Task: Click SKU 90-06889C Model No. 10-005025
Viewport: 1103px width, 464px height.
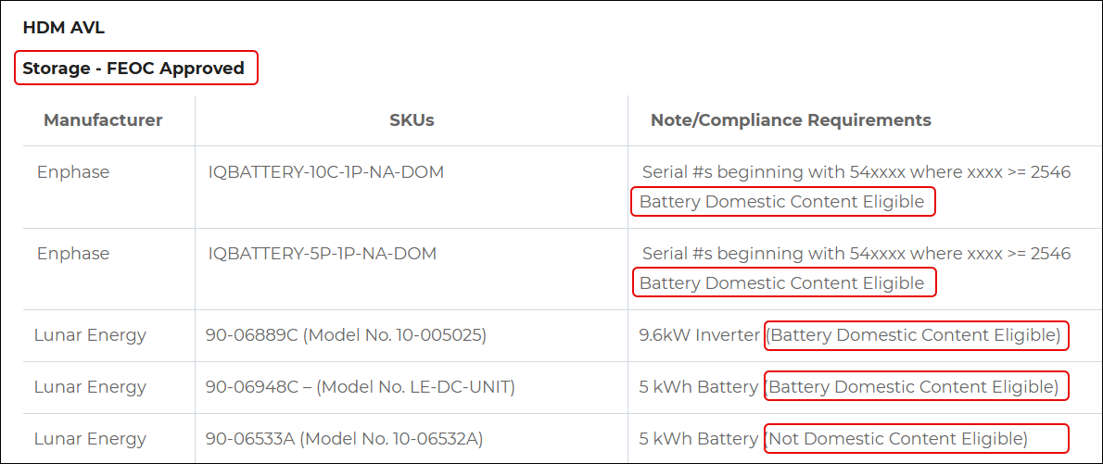Action: pyautogui.click(x=346, y=335)
